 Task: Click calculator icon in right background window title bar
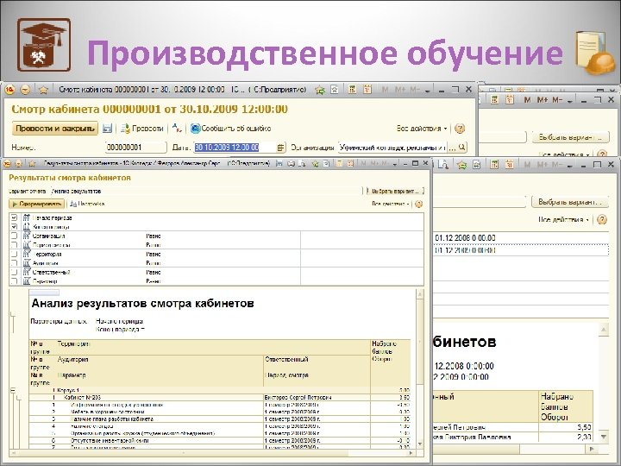[x=494, y=165]
